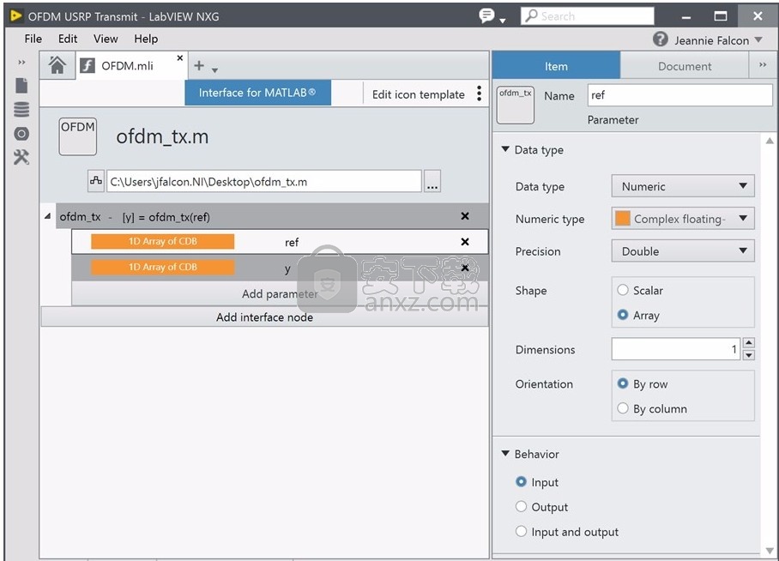Click the orange Complex floating color swatch
779x561 pixels.
tap(623, 218)
